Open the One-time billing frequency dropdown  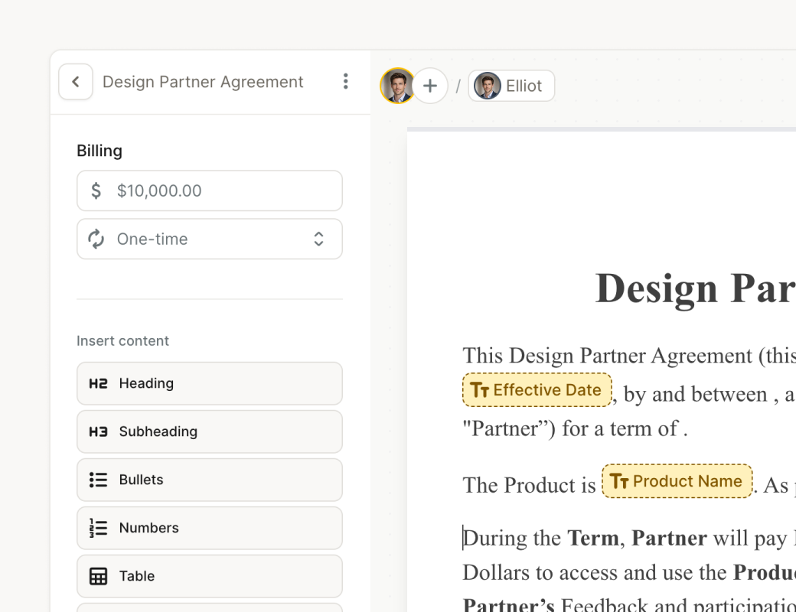tap(209, 239)
